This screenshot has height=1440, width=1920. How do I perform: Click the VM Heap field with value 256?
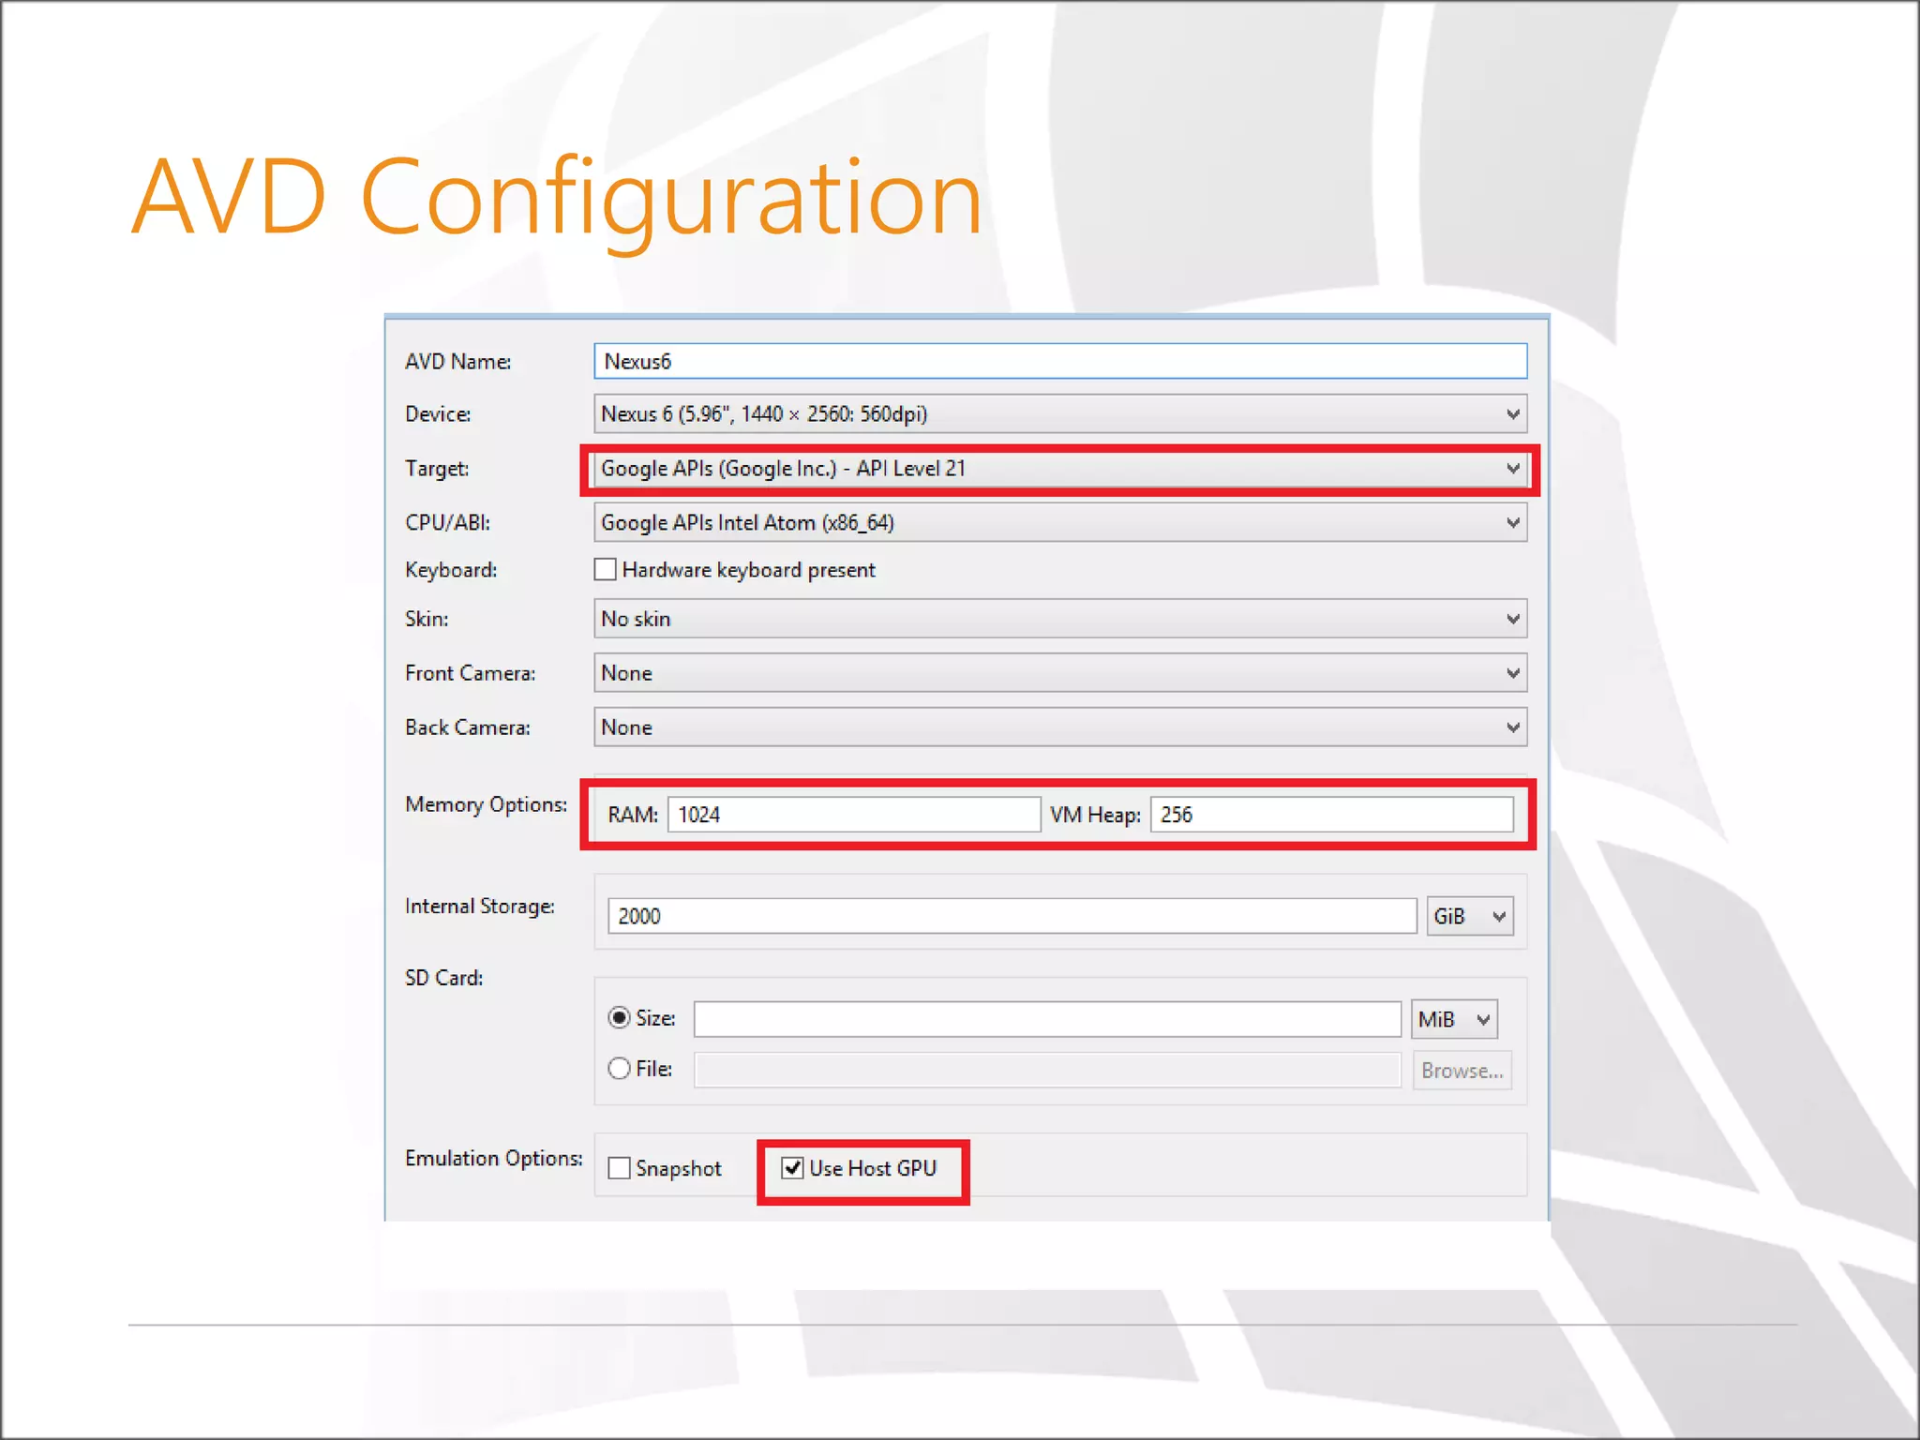tap(1332, 815)
